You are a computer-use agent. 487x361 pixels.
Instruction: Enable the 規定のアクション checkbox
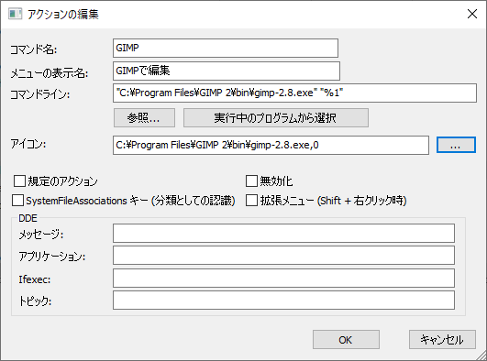point(19,181)
